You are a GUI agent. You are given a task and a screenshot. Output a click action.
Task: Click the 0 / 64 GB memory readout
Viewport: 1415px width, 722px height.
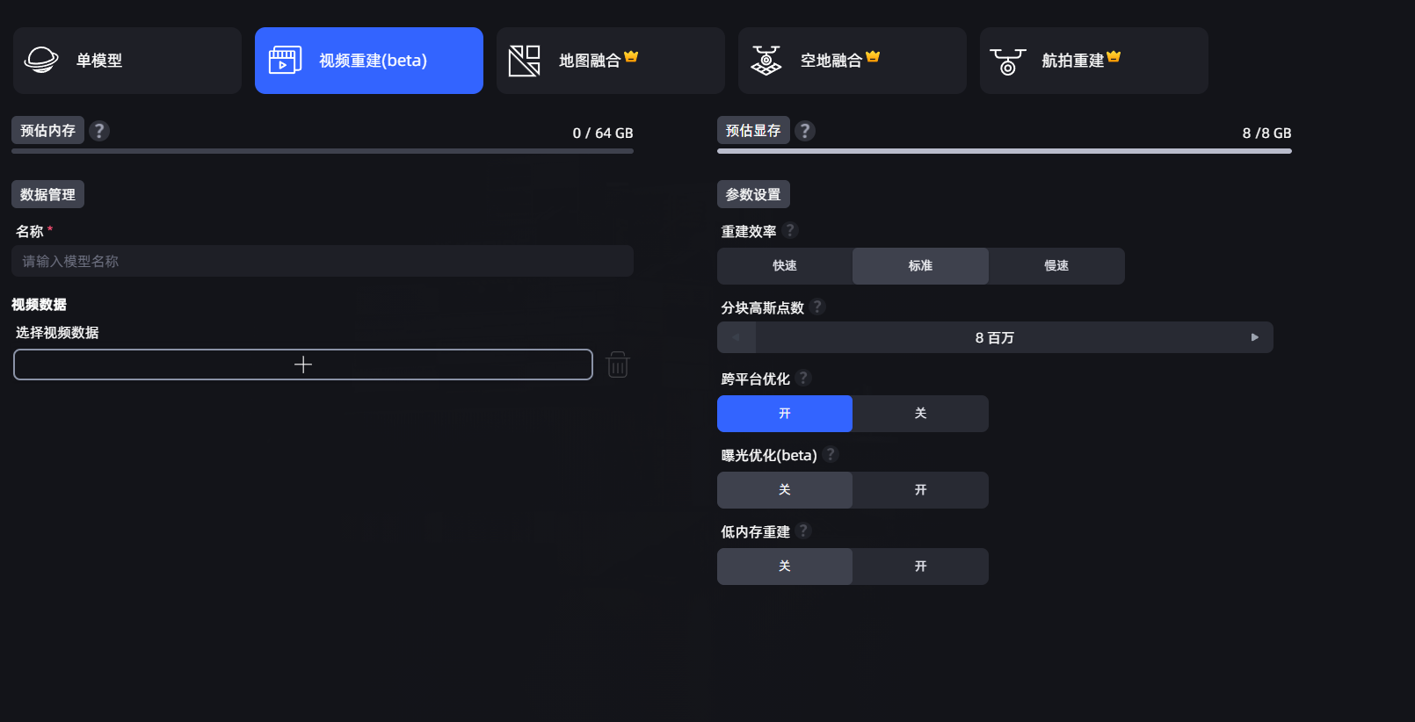click(603, 134)
